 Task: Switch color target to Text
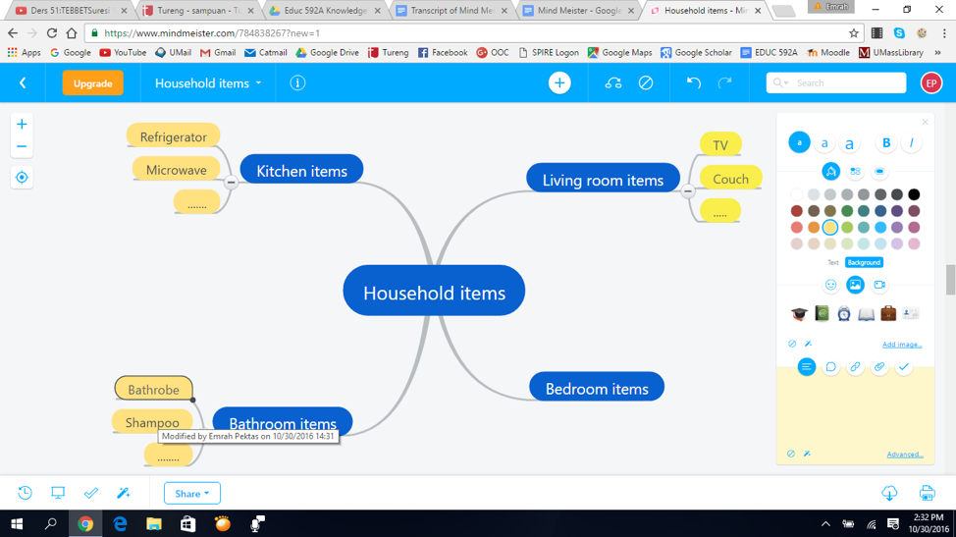pyautogui.click(x=833, y=263)
